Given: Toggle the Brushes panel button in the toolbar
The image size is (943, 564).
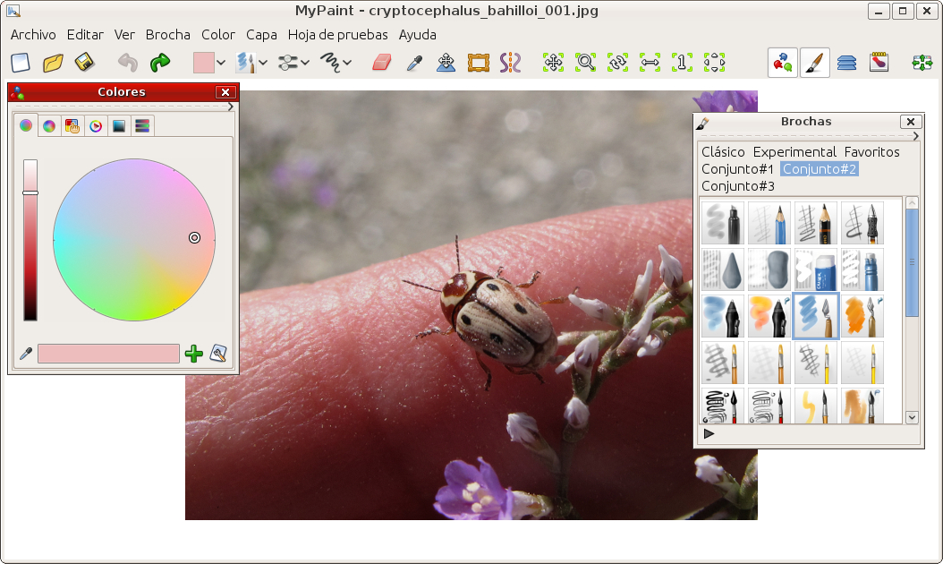Looking at the screenshot, I should [x=814, y=63].
